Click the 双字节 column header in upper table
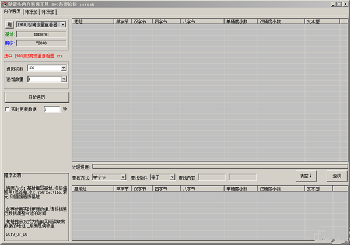350x245 pixels. coord(142,22)
